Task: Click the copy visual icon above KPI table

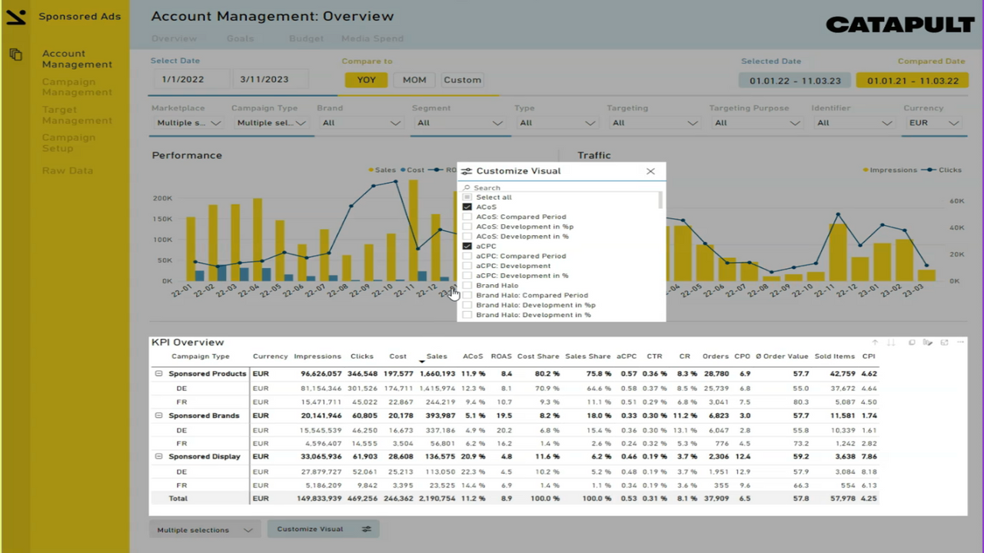Action: [912, 343]
